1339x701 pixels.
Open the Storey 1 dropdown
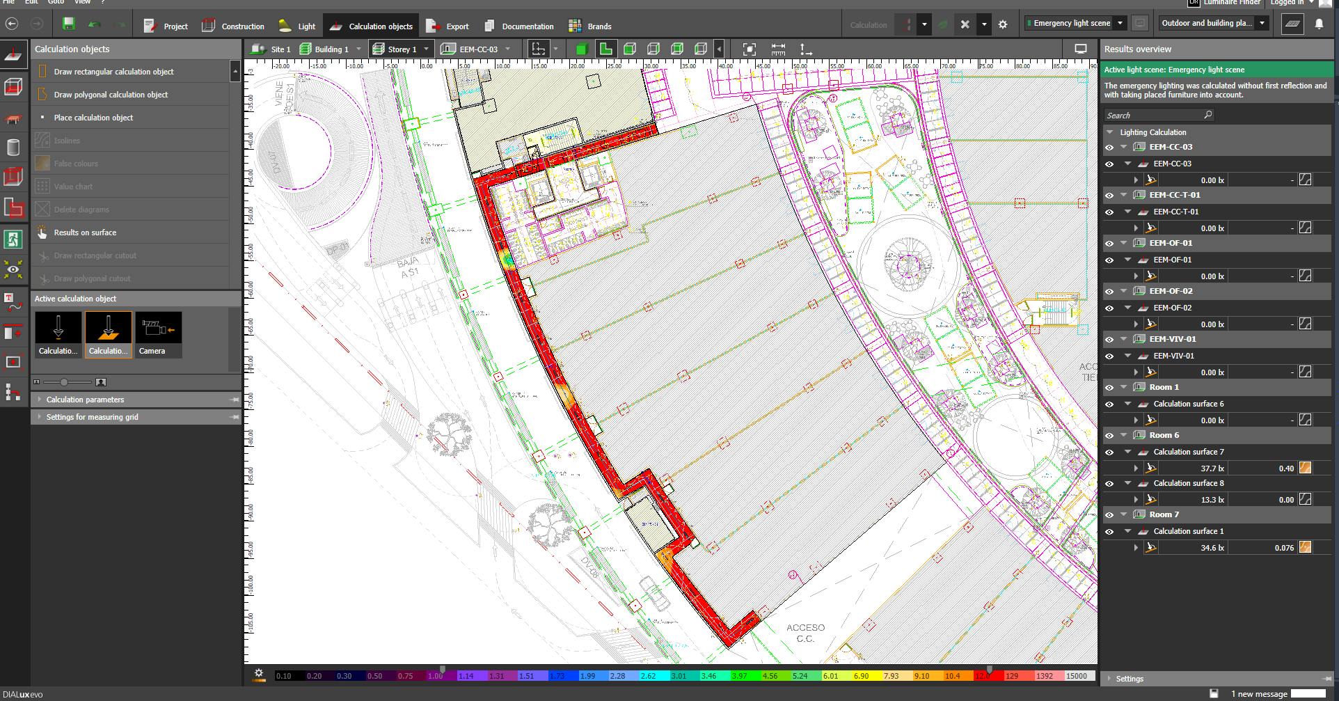(x=425, y=49)
